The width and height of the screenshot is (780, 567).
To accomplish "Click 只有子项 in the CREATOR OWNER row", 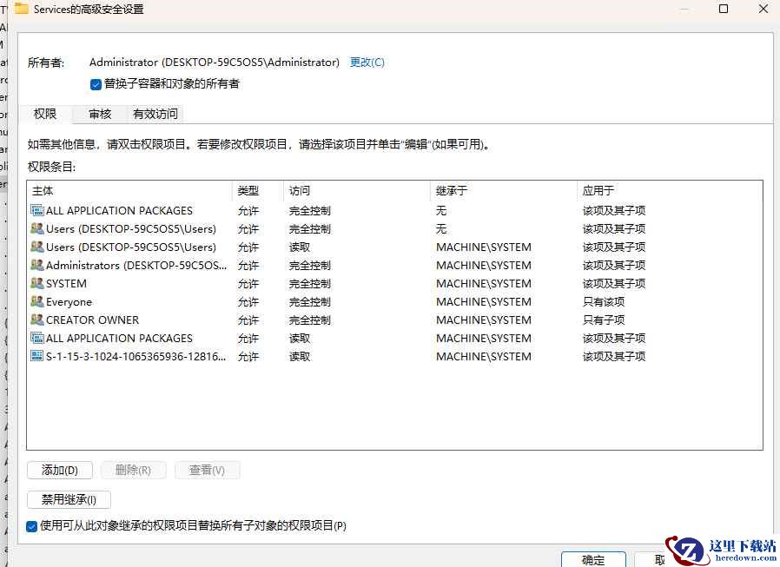I will pyautogui.click(x=604, y=320).
